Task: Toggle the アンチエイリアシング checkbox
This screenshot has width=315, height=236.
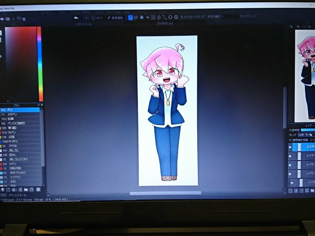Action: (182, 17)
